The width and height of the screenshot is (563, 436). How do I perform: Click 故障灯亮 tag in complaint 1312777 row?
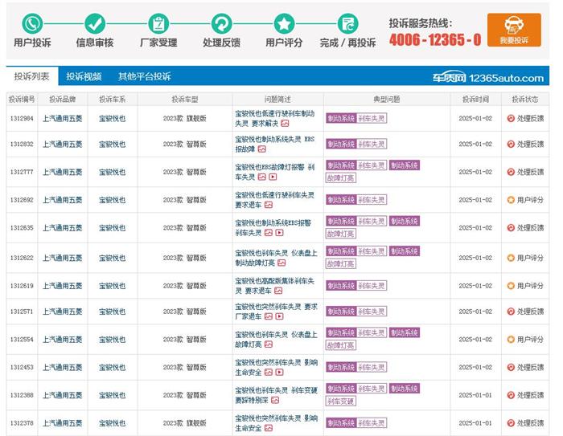point(341,177)
